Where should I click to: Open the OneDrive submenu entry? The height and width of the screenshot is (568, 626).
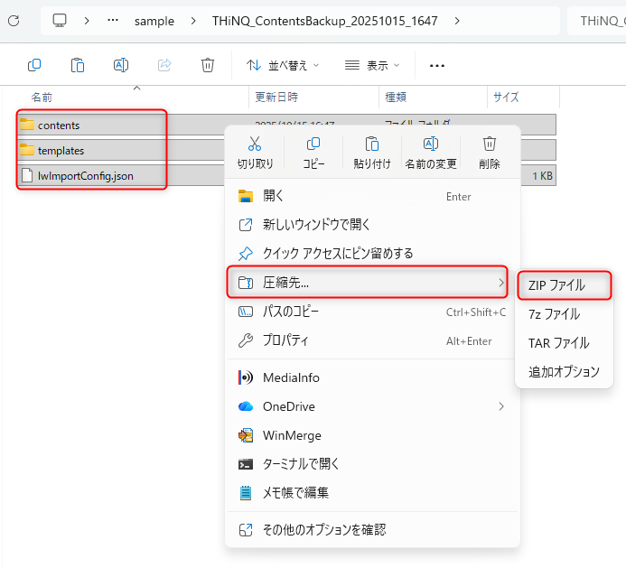point(372,406)
